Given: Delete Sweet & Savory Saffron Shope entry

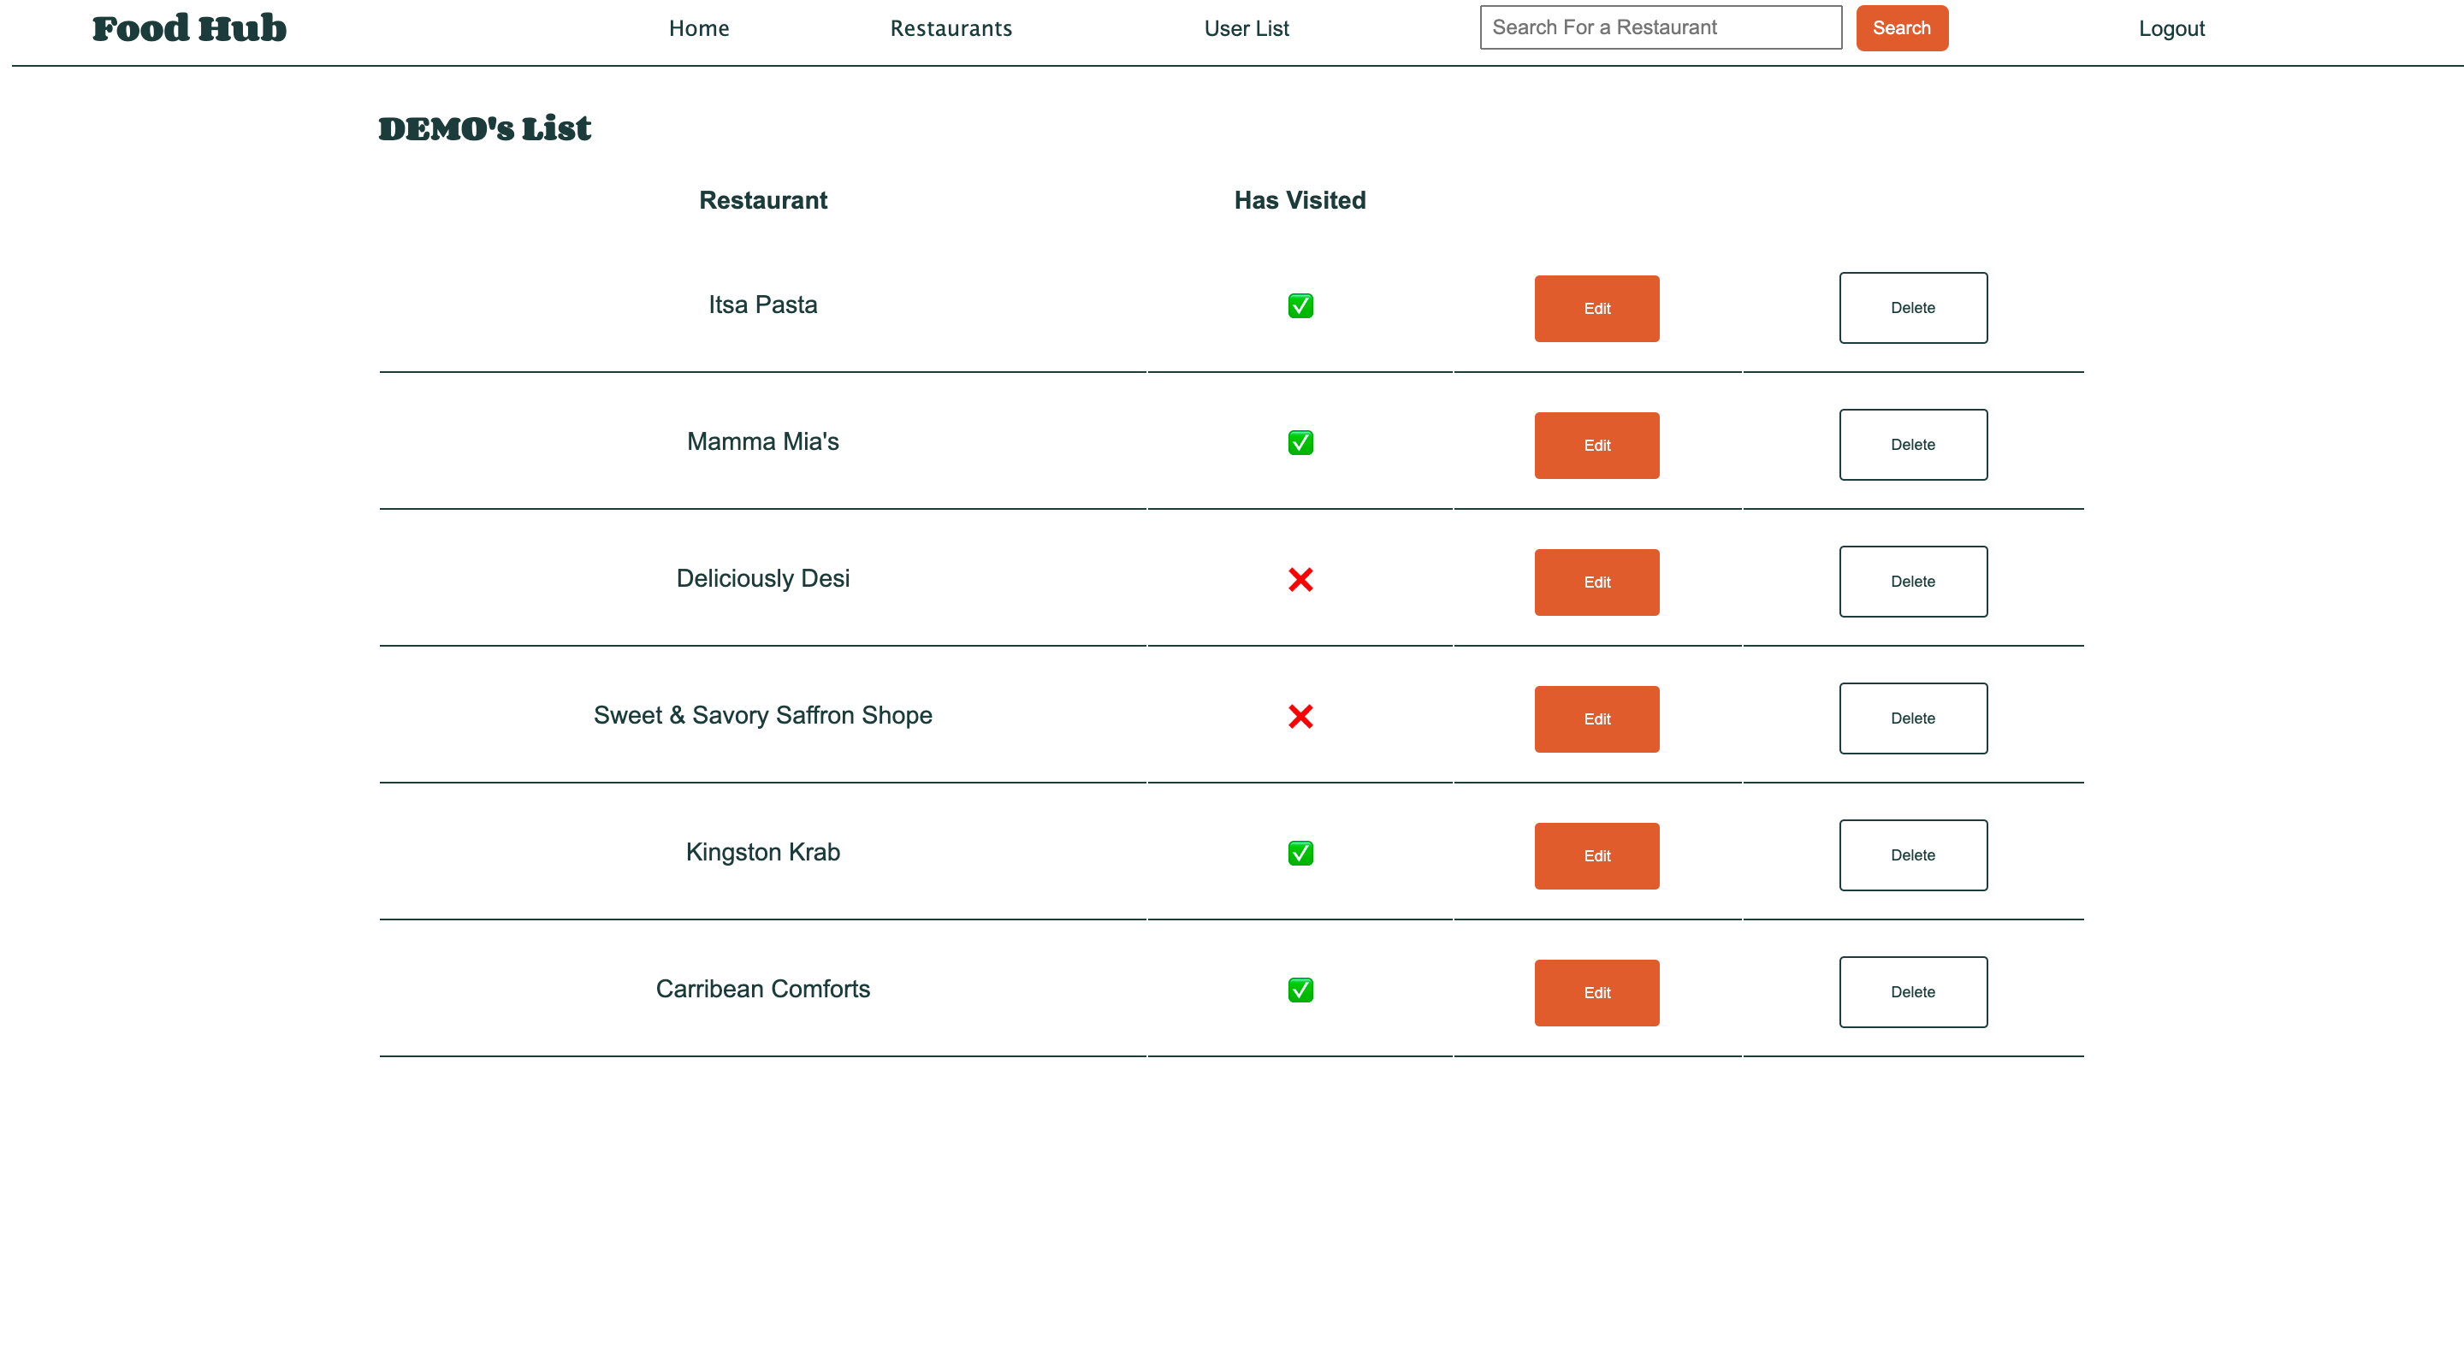Looking at the screenshot, I should [1913, 718].
